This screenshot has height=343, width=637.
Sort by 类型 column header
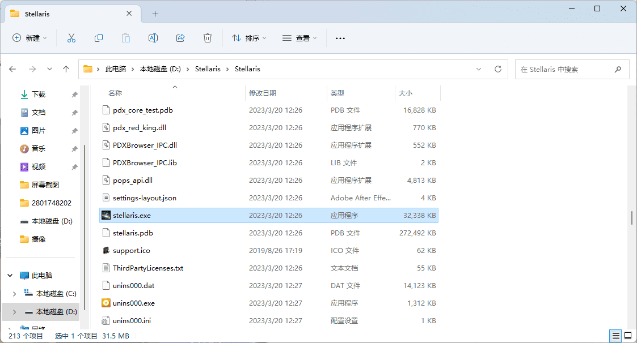tap(337, 93)
